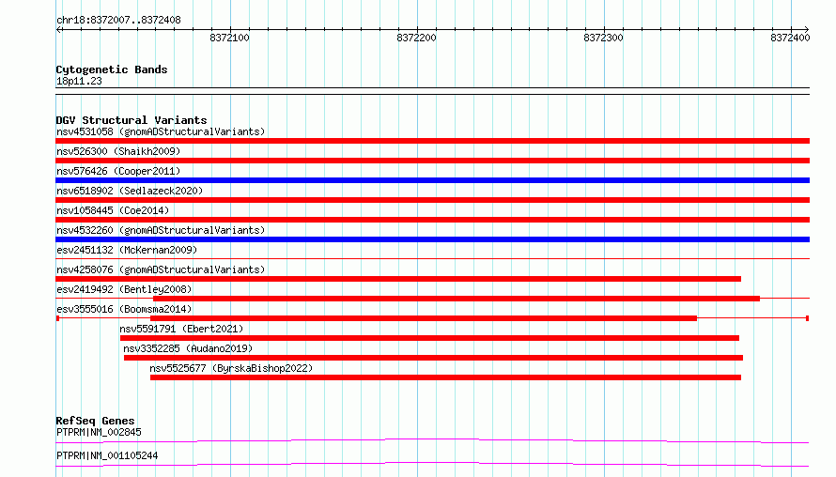Click nsv4531058 (gnomADStructuralVariants) label

click(x=161, y=131)
